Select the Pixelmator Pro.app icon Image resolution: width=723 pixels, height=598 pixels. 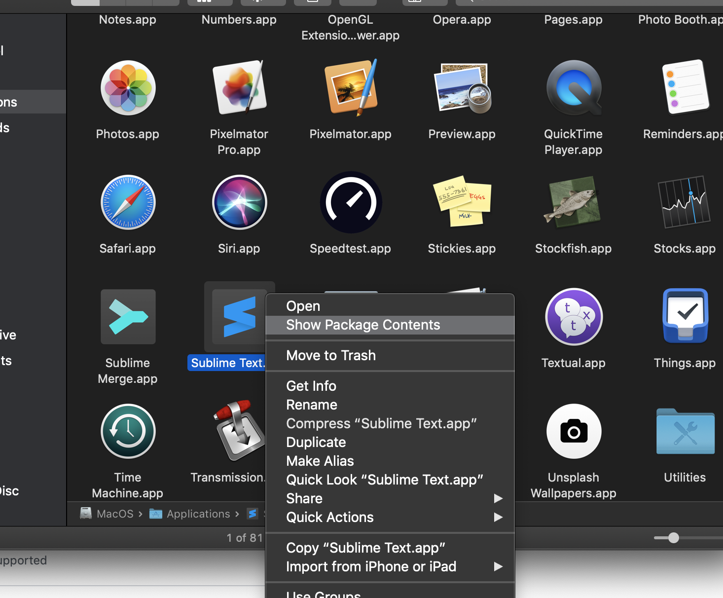[240, 88]
